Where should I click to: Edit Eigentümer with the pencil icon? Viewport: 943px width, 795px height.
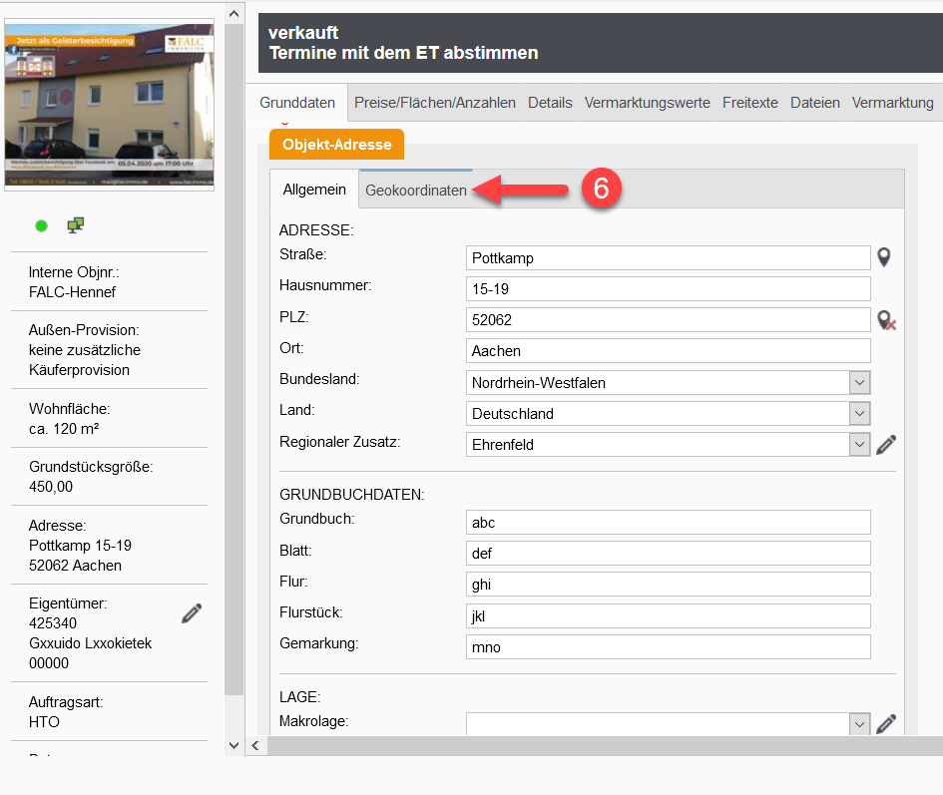tap(192, 613)
